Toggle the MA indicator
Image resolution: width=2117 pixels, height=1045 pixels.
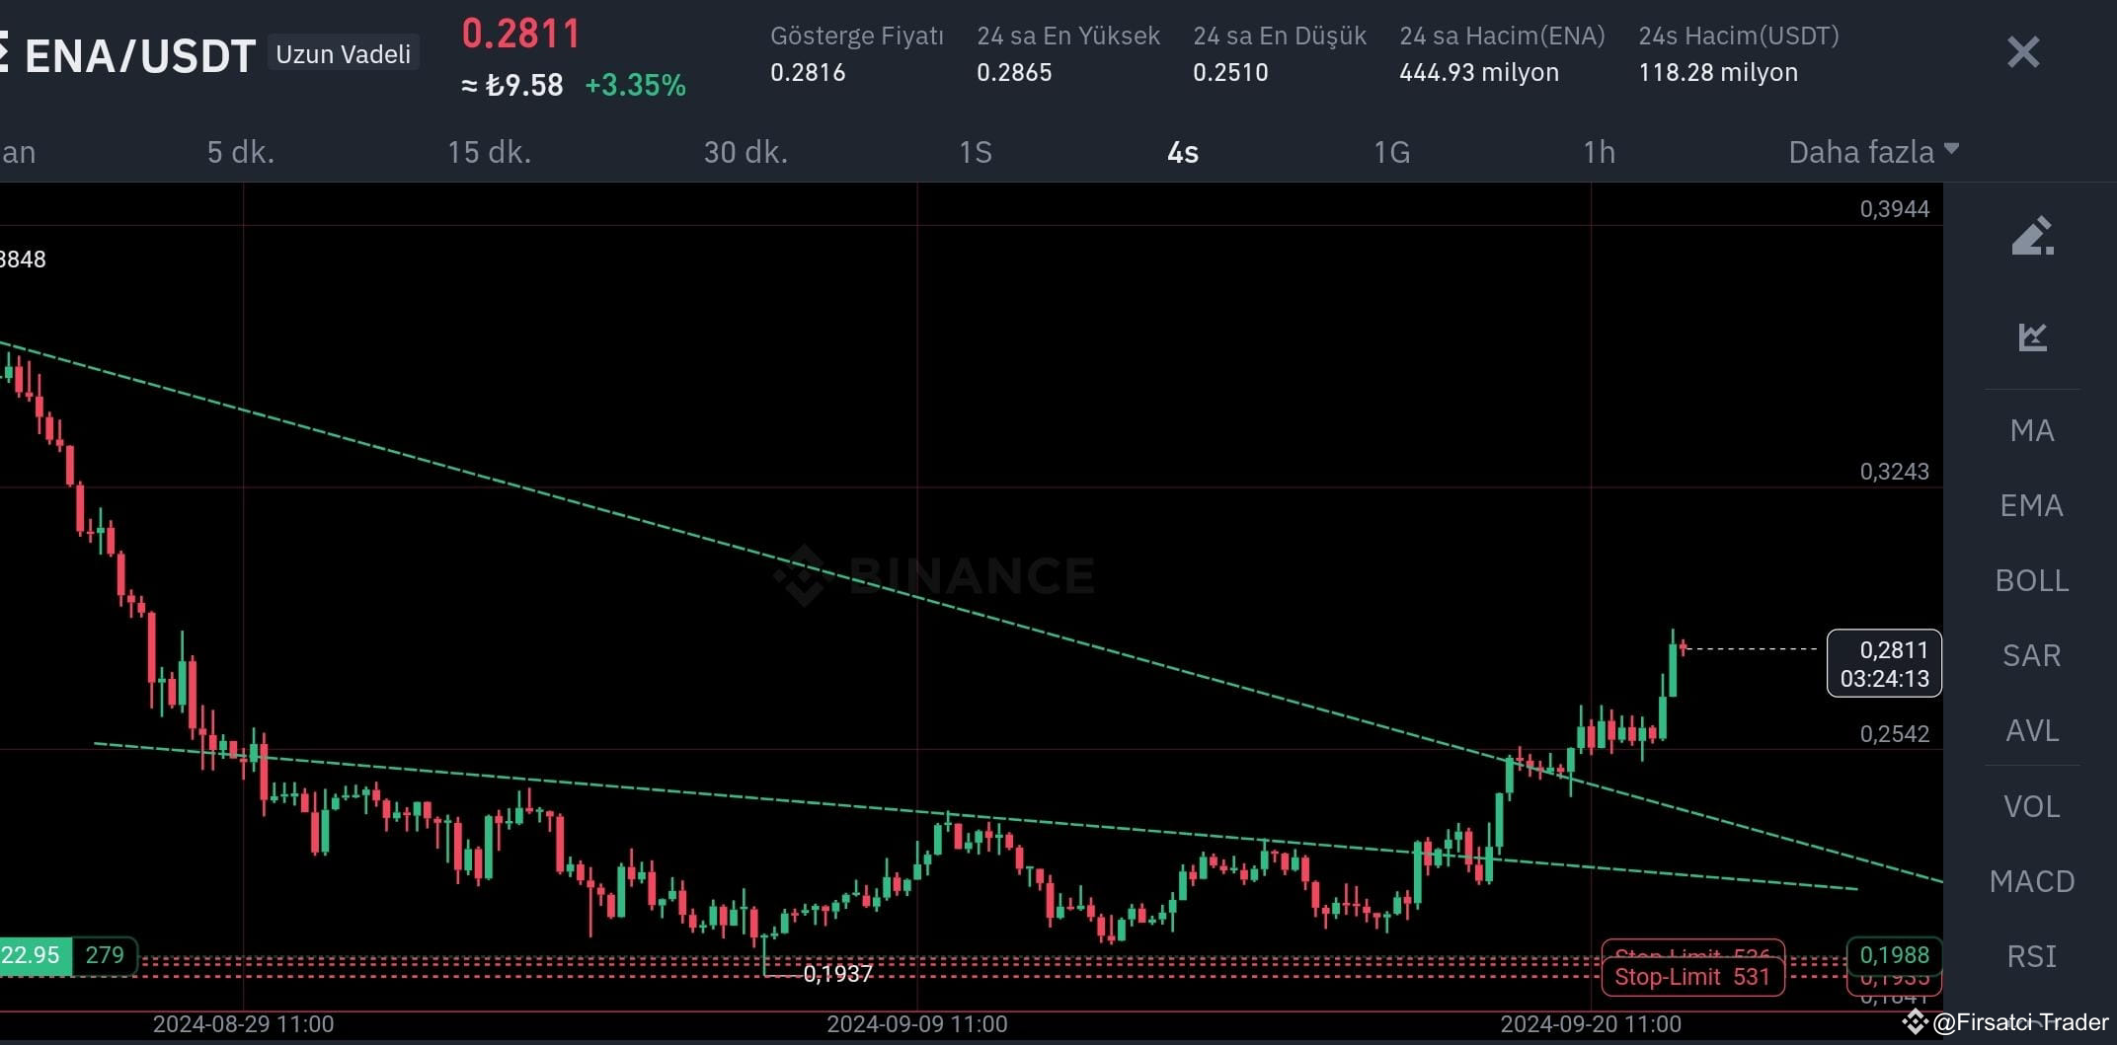tap(2032, 430)
